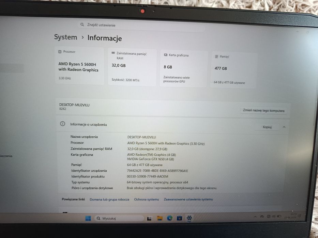Click the Zainstalowana pamięć RAM card
The height and width of the screenshot is (238, 318).
pyautogui.click(x=132, y=67)
